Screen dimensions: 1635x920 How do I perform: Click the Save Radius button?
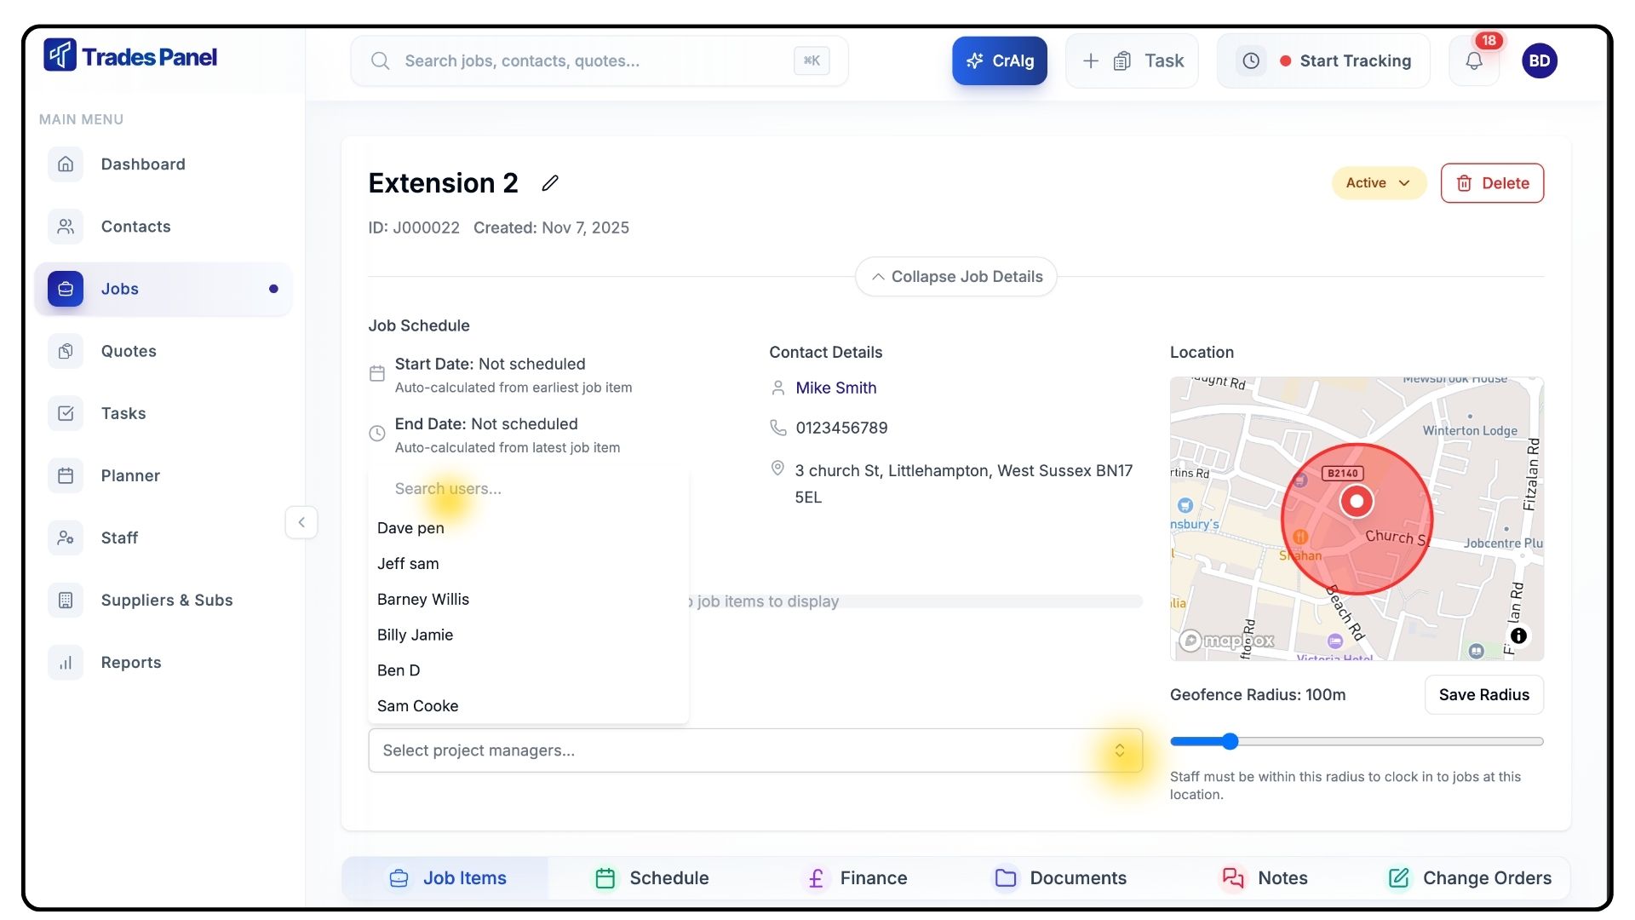pos(1483,695)
